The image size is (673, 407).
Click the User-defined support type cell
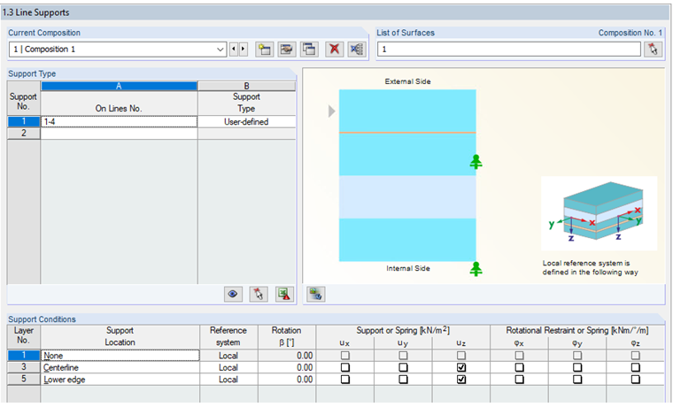click(247, 122)
